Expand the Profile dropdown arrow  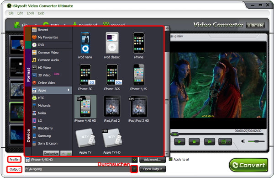(x=134, y=160)
